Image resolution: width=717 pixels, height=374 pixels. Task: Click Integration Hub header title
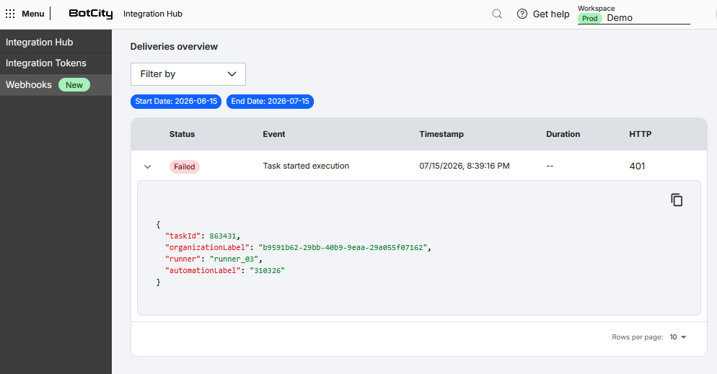coord(153,14)
